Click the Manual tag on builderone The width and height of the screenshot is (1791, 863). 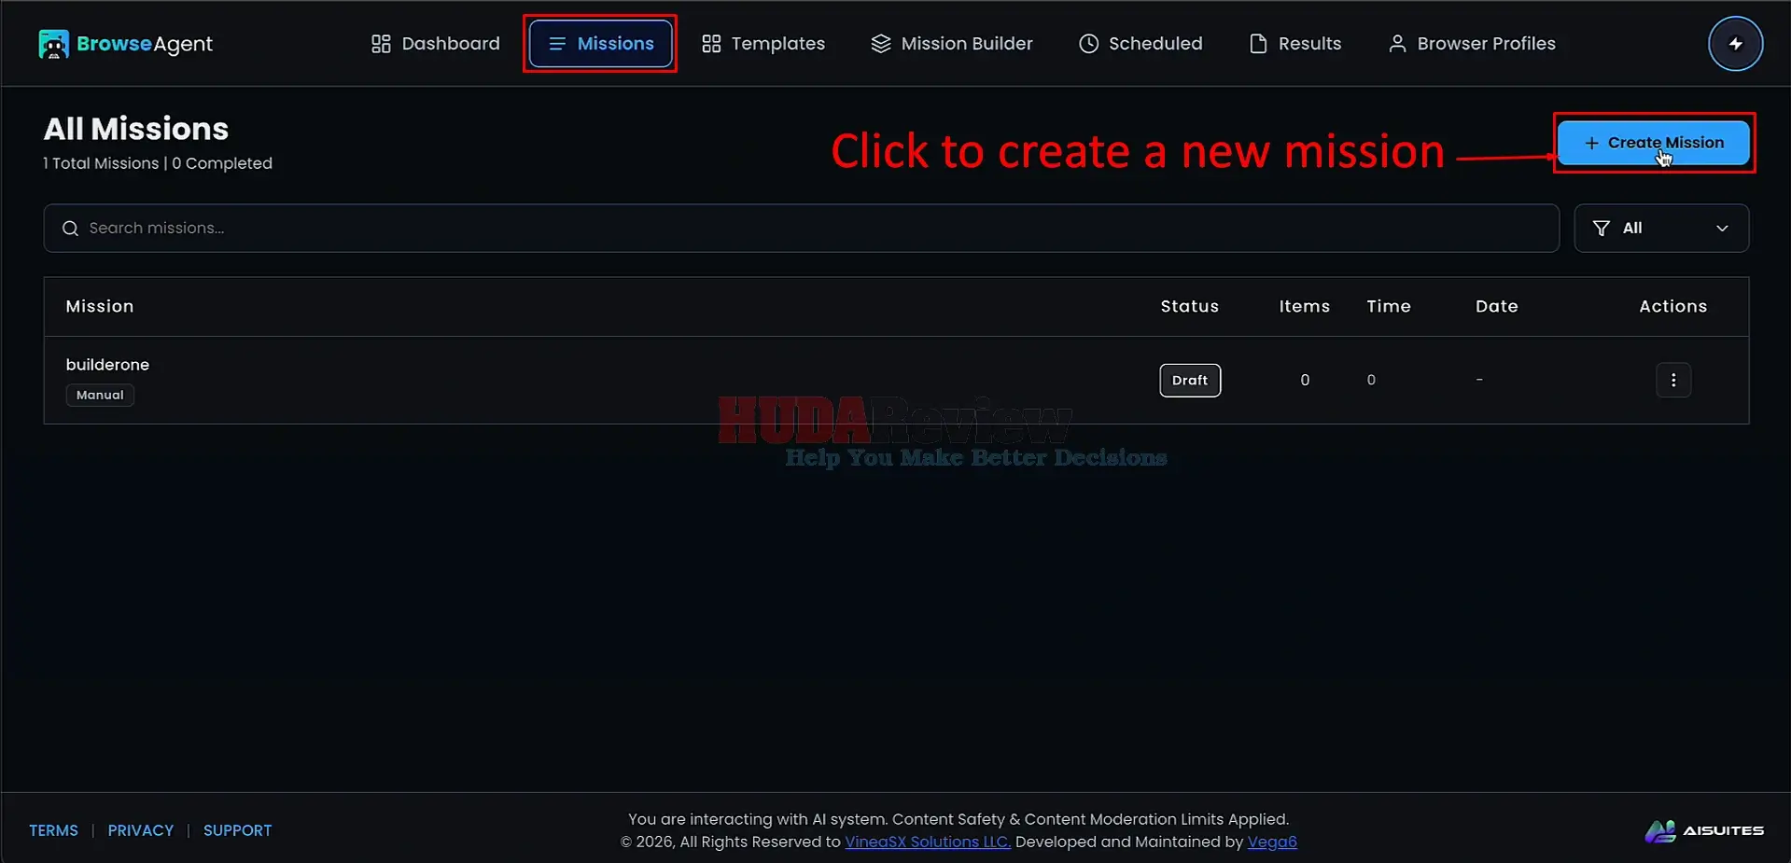(100, 396)
